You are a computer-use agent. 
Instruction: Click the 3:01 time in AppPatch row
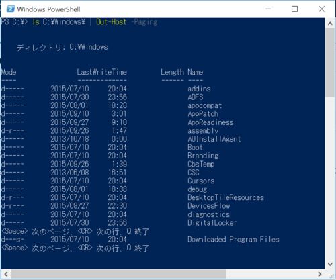(119, 114)
